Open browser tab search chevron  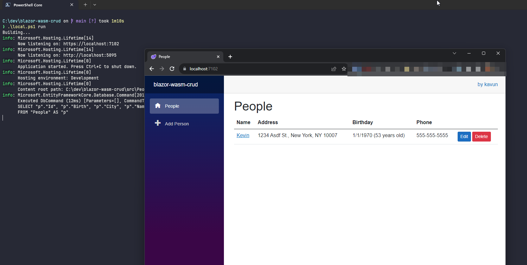click(454, 53)
